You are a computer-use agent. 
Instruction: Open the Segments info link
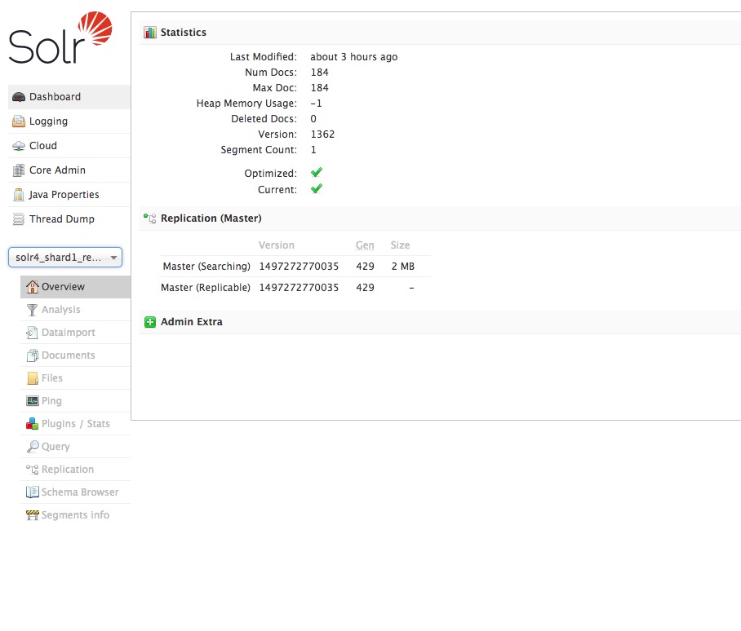point(75,515)
